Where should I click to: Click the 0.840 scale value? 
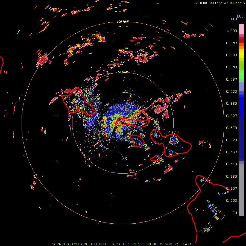click(232, 67)
